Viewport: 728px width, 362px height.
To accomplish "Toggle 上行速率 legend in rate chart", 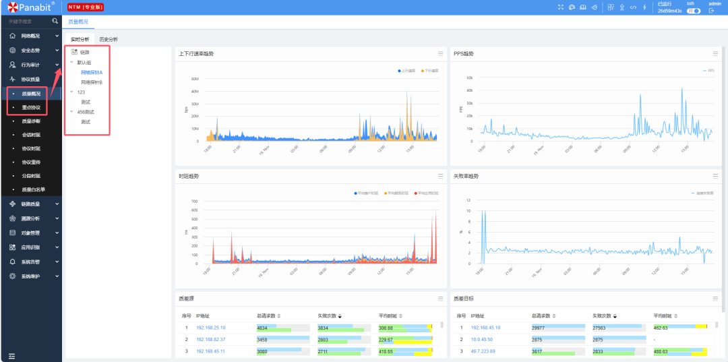I will (x=407, y=71).
